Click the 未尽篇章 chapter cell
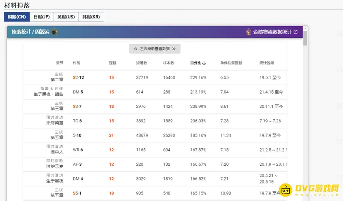 [x=55, y=123]
